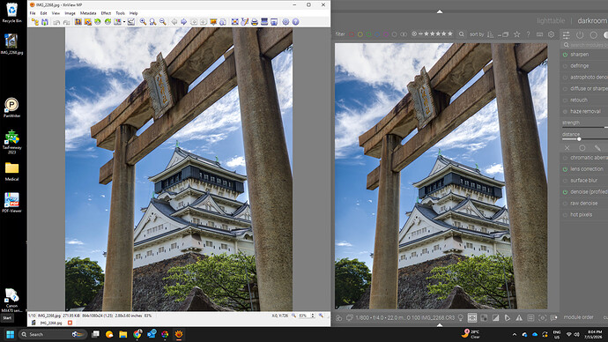This screenshot has height=342, width=608.
Task: Click the gamut check triangle icon in darktable
Action: pos(519,317)
